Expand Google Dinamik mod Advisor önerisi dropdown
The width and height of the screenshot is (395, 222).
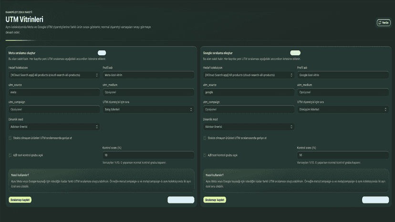point(249,127)
